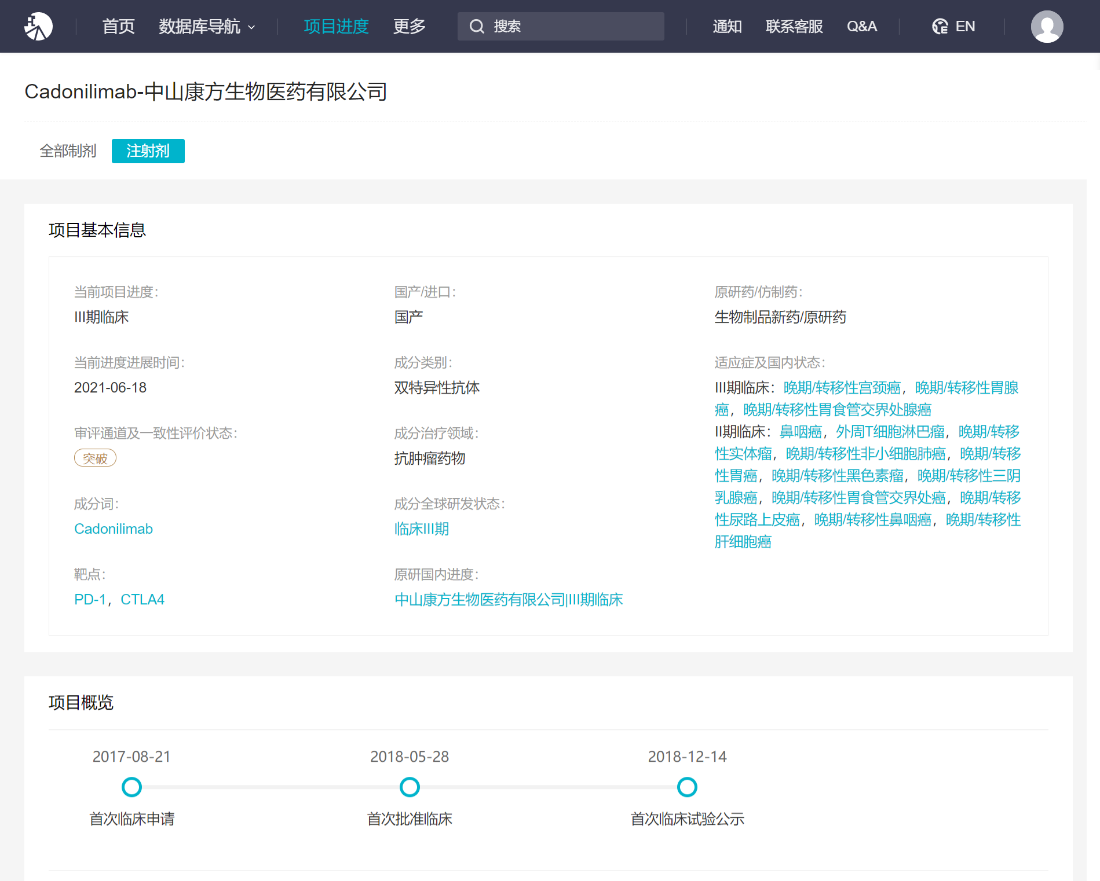Click the 突破 review tag
1100x881 pixels.
95,458
